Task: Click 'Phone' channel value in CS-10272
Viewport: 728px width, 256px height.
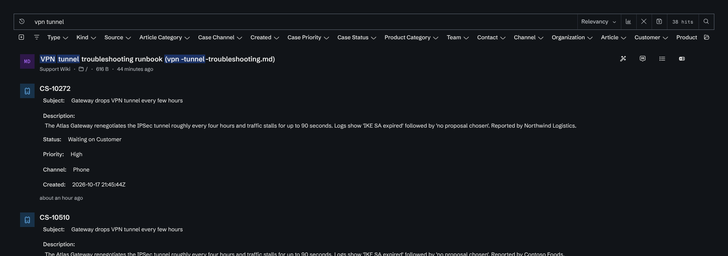Action: [81, 170]
